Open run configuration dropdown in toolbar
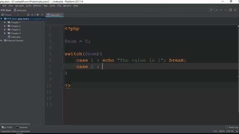The width and height of the screenshot is (239, 134). tap(211, 10)
